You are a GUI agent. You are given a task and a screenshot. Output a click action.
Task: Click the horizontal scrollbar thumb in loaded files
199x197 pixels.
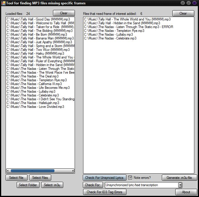pyautogui.click(x=32, y=171)
